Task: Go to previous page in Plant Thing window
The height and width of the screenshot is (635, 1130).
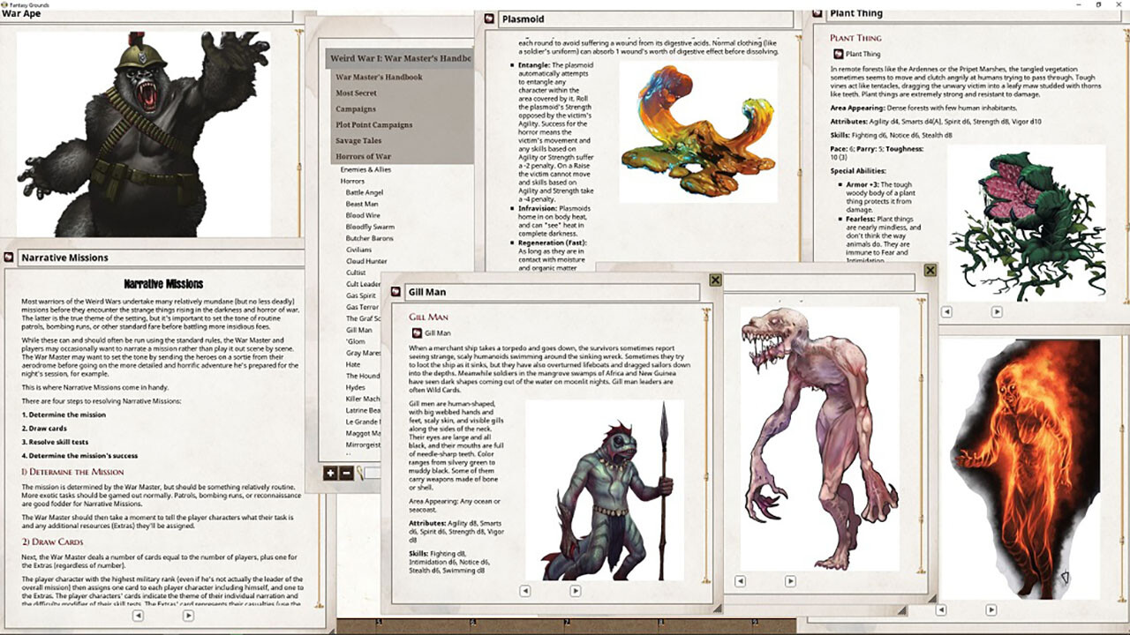Action: pos(945,311)
